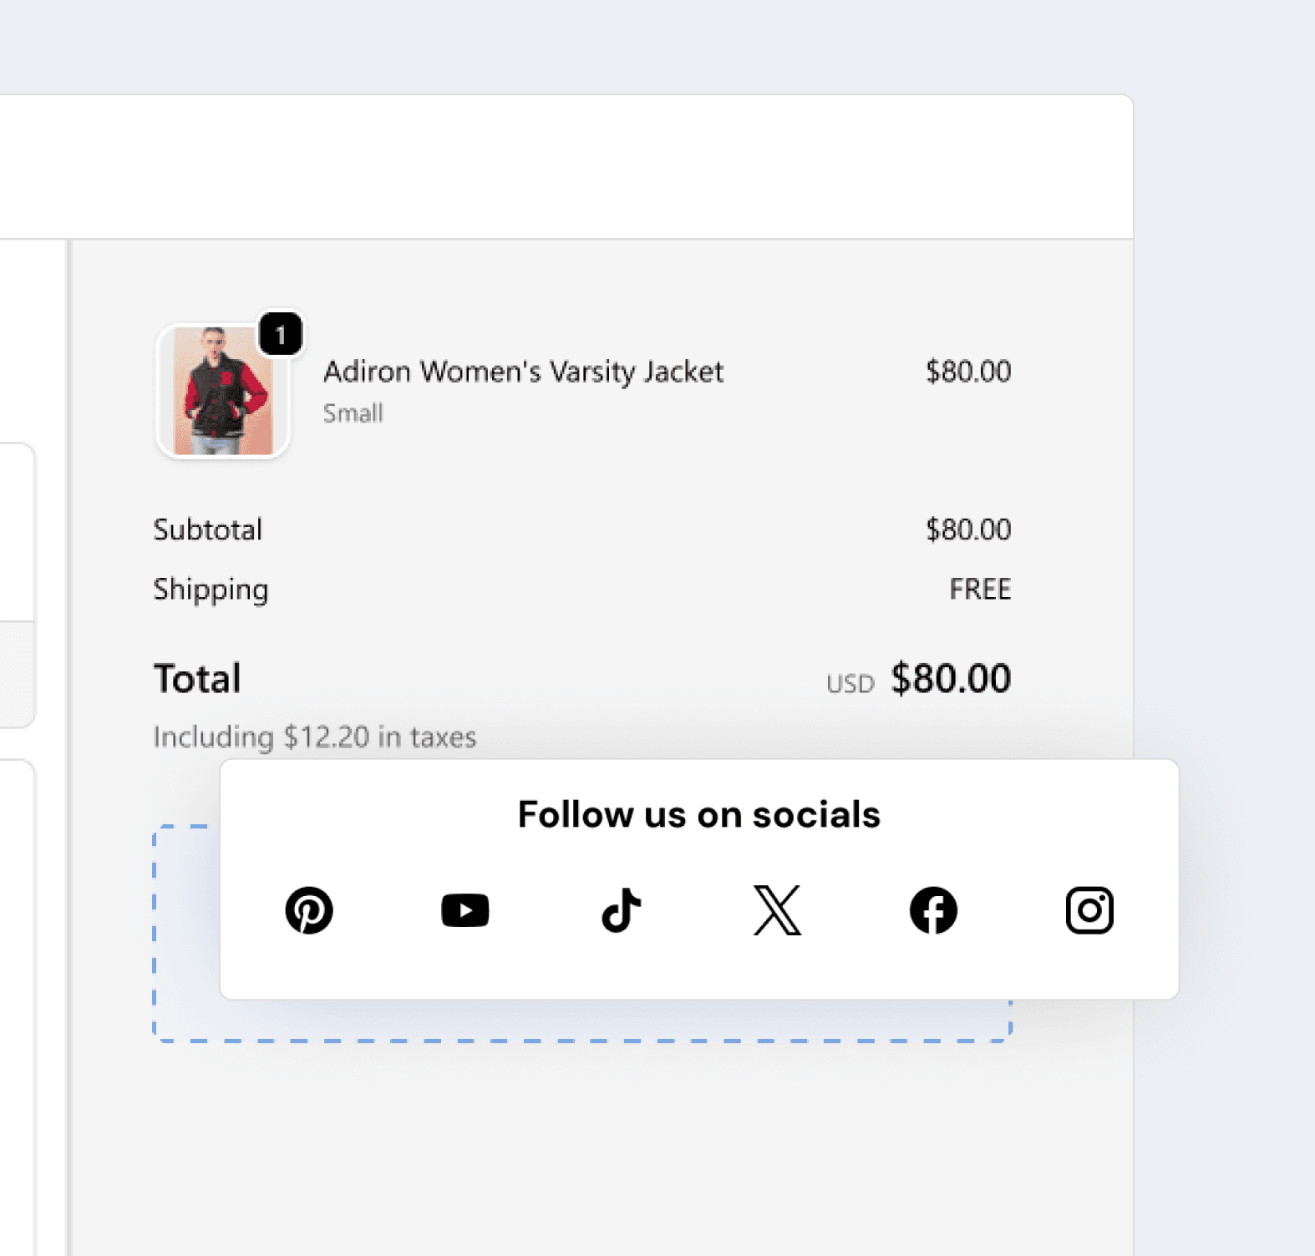The height and width of the screenshot is (1256, 1315).
Task: Click the USD $80.00 total amount
Action: tap(919, 679)
